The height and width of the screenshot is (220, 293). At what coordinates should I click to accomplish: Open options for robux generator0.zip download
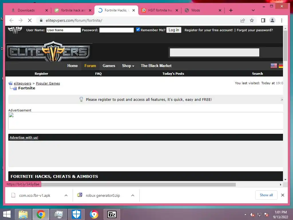coord(133,195)
